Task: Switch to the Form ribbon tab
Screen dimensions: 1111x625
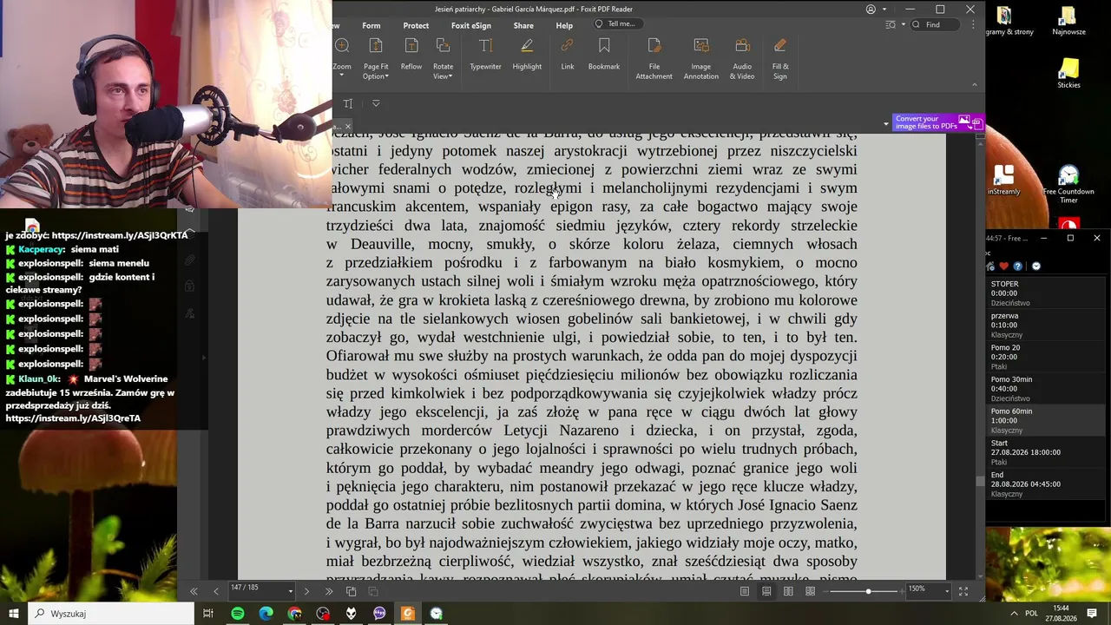Action: (371, 25)
